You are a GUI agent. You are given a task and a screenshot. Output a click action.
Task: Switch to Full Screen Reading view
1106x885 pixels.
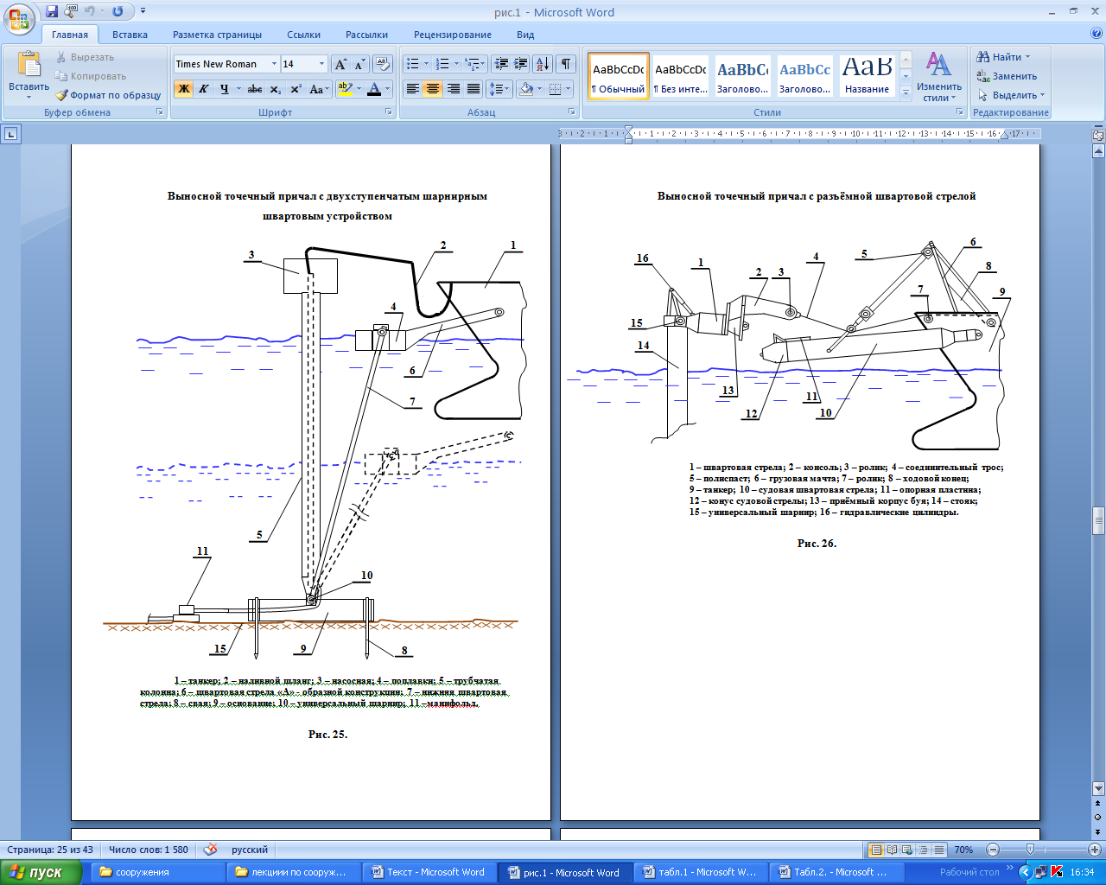click(x=893, y=850)
